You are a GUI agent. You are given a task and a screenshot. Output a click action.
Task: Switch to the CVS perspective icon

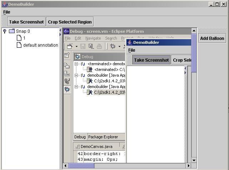pos(67,73)
